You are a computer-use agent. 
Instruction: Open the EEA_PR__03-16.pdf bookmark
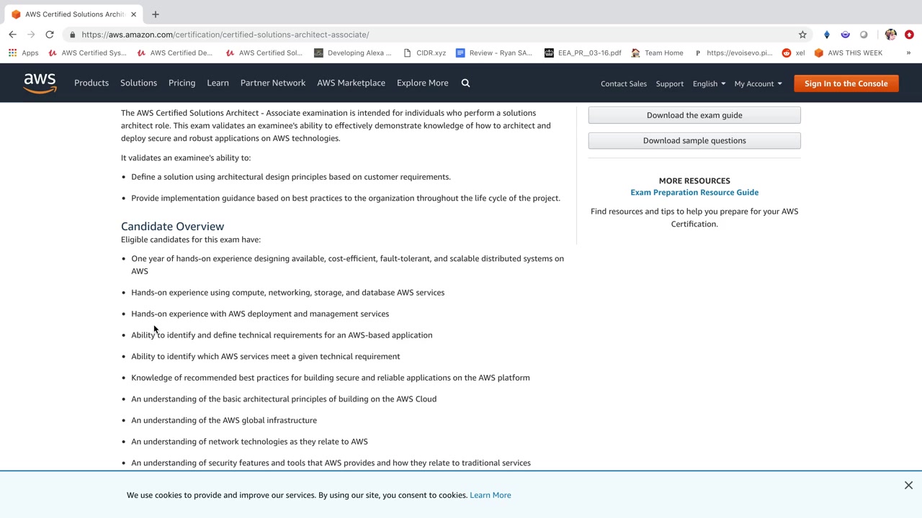point(583,53)
